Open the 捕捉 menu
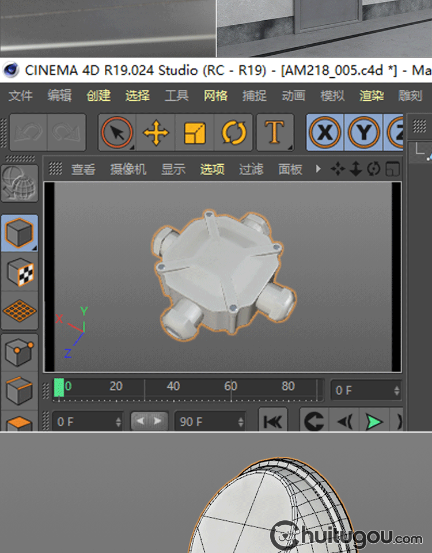 point(254,96)
